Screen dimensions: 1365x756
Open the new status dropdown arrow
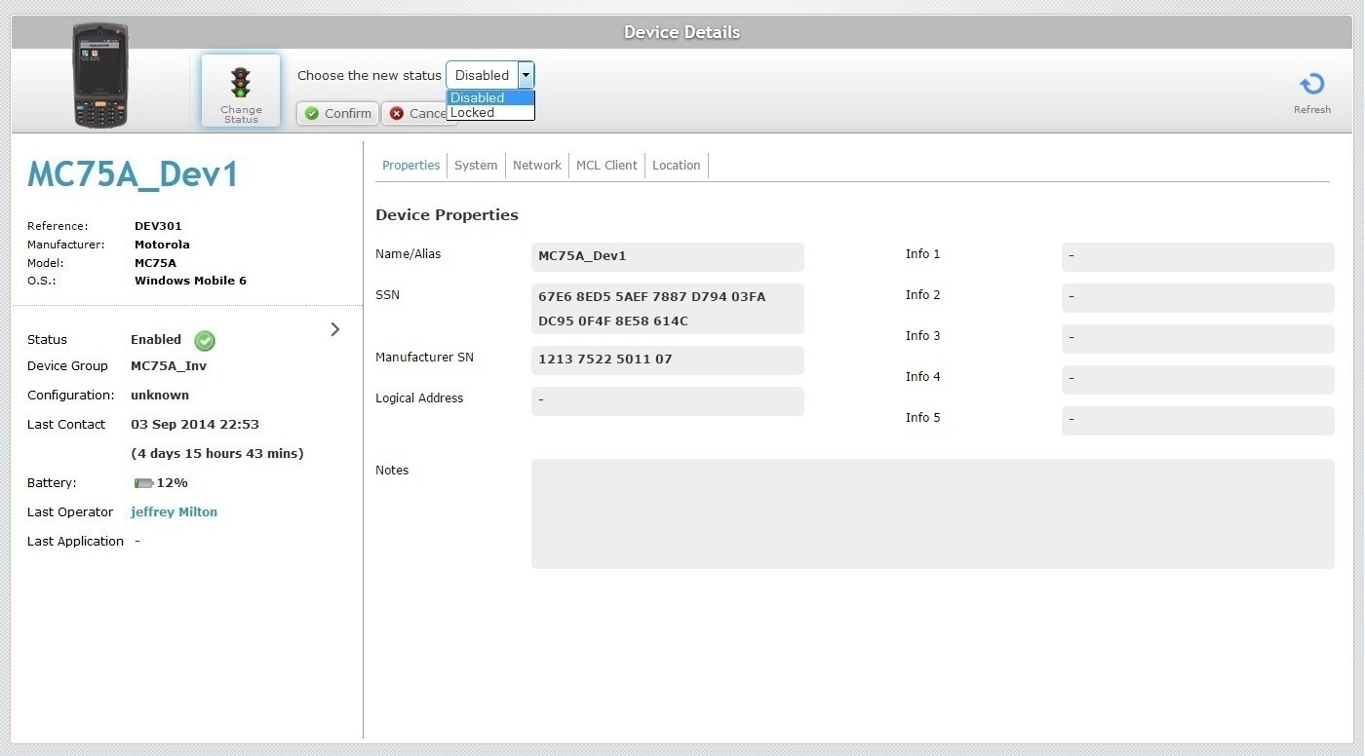coord(526,75)
